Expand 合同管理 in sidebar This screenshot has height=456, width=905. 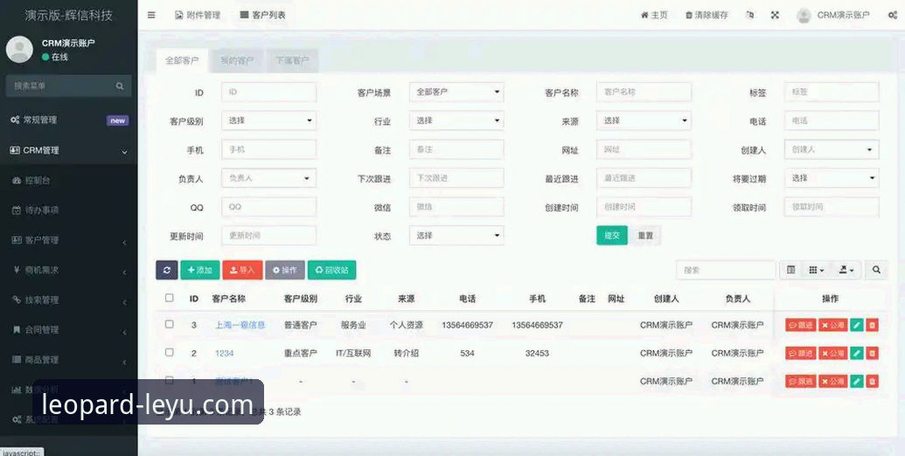coord(69,330)
